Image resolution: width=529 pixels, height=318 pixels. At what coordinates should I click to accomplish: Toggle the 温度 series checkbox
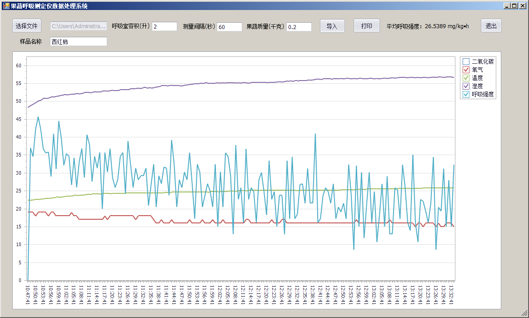click(x=466, y=78)
